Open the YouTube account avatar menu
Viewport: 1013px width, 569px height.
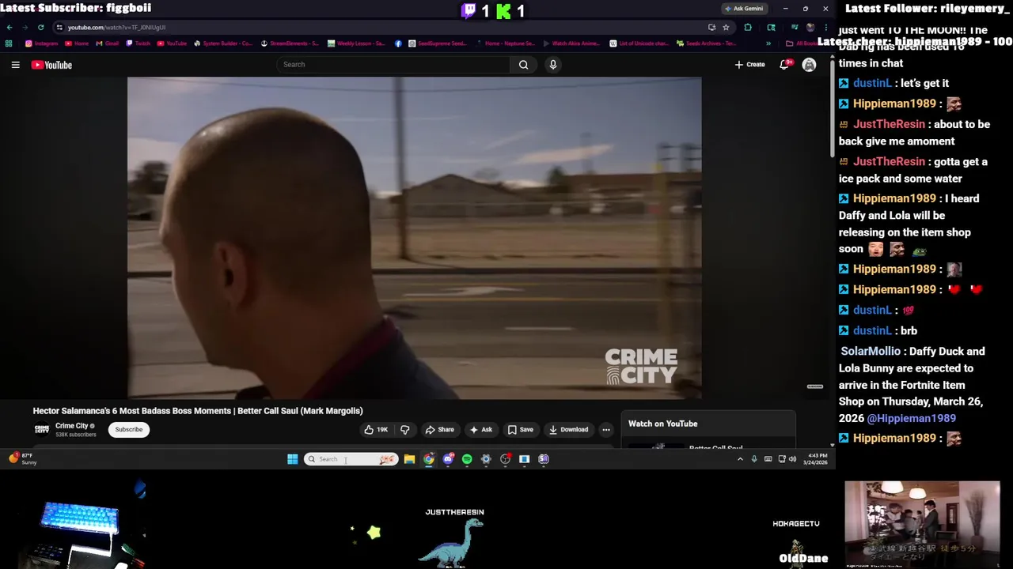(809, 65)
